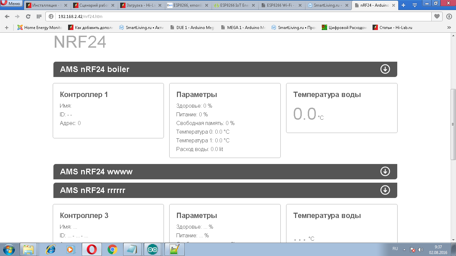Image resolution: width=456 pixels, height=256 pixels.
Task: Click the speed dial grid icon near address bar
Action: (x=39, y=16)
